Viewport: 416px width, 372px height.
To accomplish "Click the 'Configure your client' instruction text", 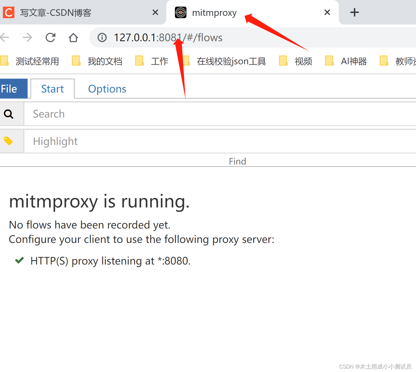I will (142, 240).
